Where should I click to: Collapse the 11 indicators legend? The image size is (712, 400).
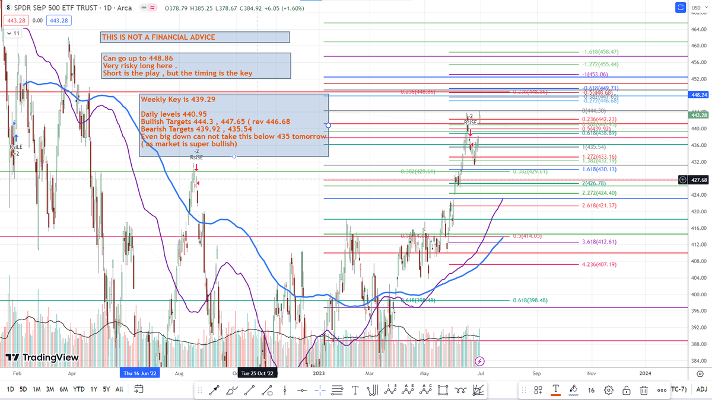pos(12,34)
